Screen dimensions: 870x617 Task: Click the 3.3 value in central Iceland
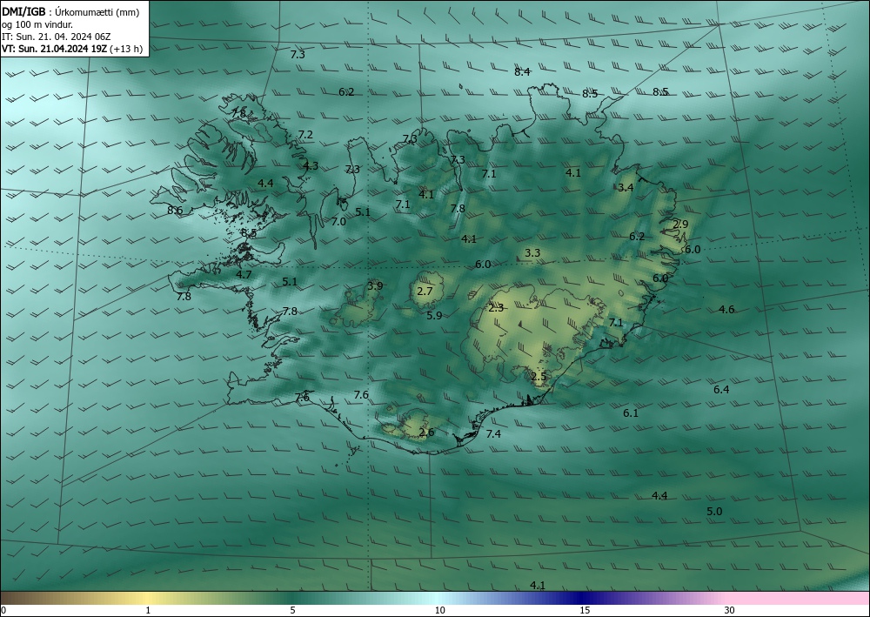pyautogui.click(x=532, y=253)
